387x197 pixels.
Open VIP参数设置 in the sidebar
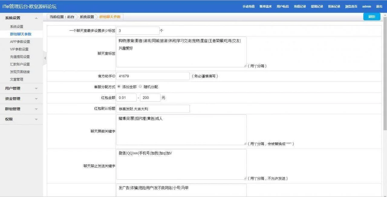[x=19, y=49]
